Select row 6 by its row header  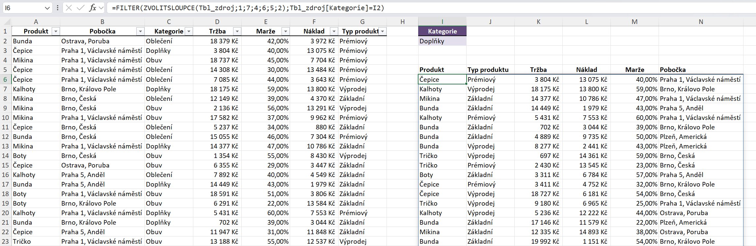coord(5,79)
